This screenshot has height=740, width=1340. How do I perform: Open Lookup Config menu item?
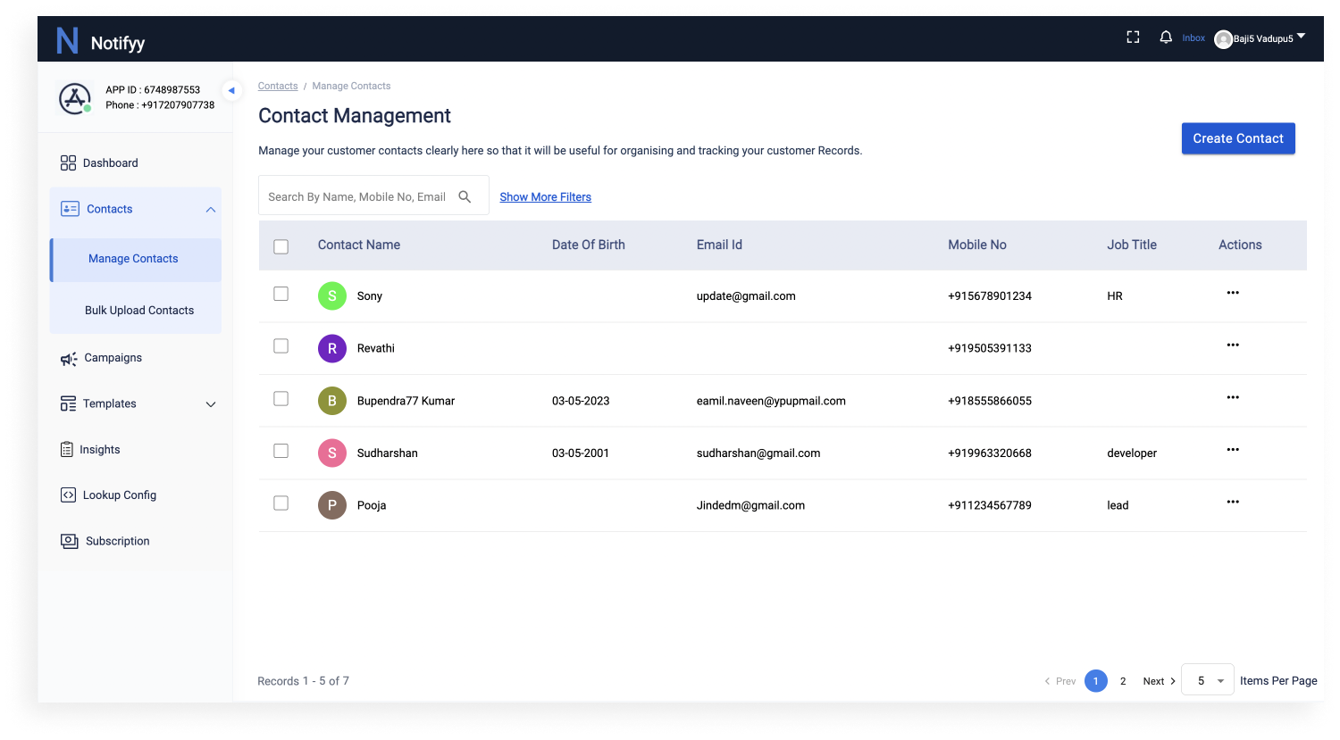pyautogui.click(x=120, y=495)
